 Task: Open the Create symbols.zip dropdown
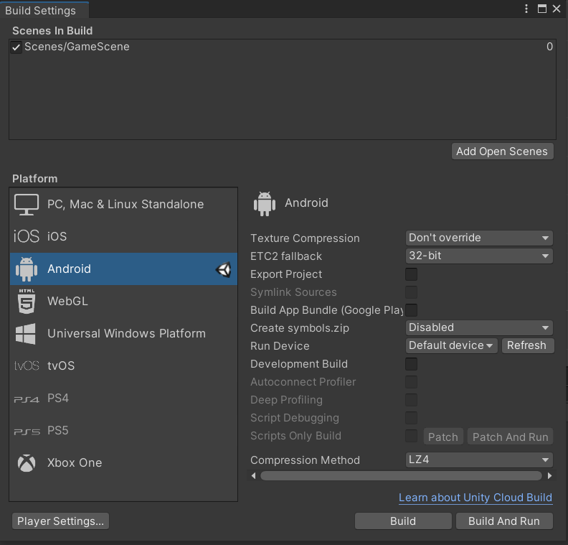tap(479, 328)
